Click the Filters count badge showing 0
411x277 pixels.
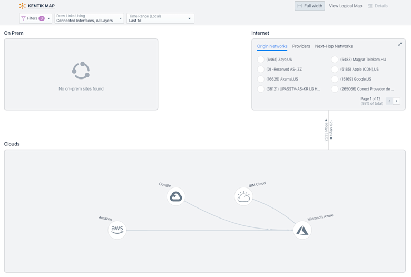42,18
